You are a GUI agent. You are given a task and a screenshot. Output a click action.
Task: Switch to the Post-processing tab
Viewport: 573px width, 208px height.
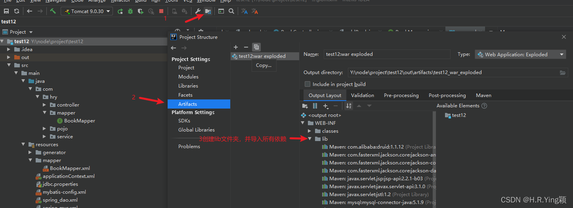tap(447, 95)
